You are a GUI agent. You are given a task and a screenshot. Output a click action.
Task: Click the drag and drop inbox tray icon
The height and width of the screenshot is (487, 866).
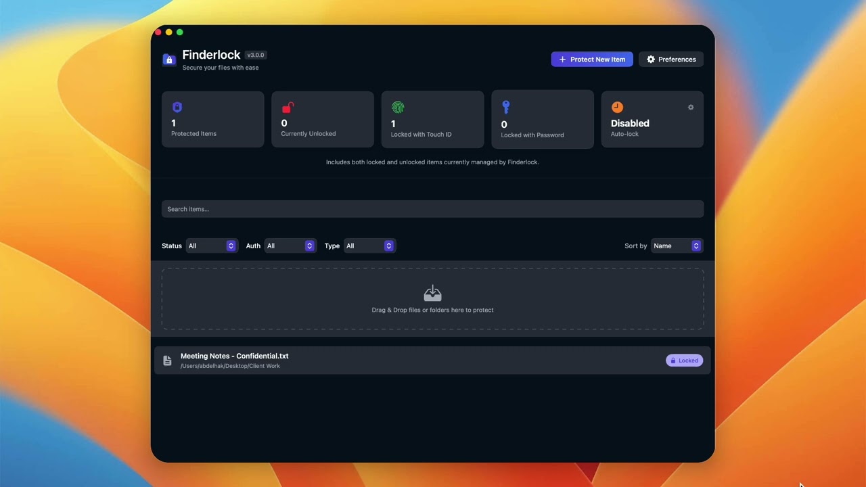pos(432,294)
